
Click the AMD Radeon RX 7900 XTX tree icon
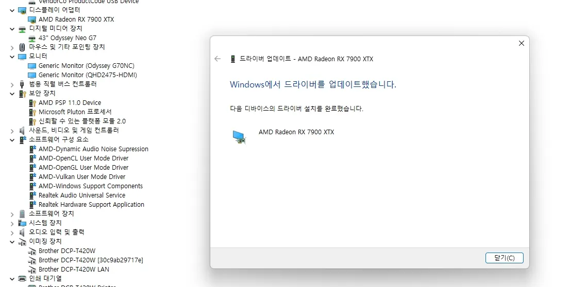click(32, 20)
